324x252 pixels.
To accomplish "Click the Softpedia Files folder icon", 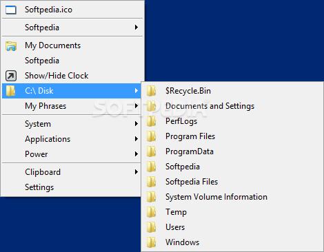I will click(152, 182).
